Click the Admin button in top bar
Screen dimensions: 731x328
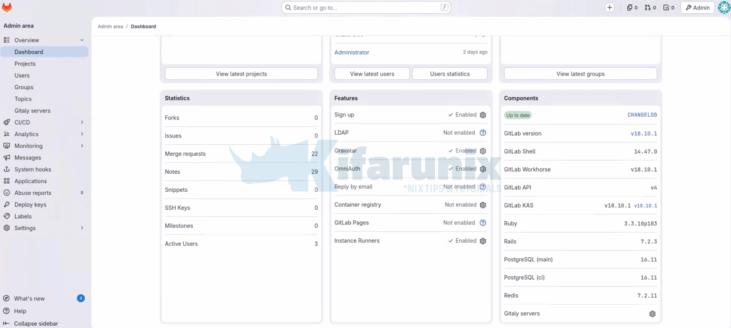[698, 8]
